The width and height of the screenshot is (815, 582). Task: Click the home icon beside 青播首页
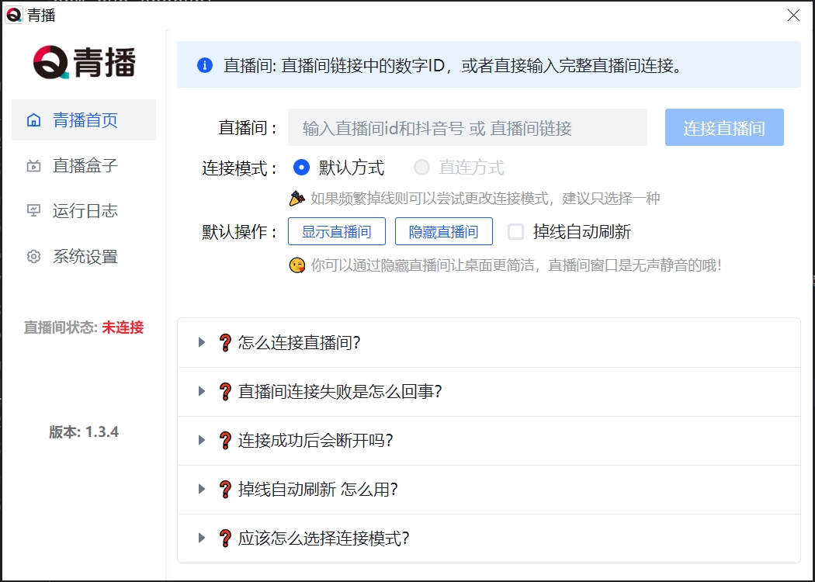click(34, 120)
